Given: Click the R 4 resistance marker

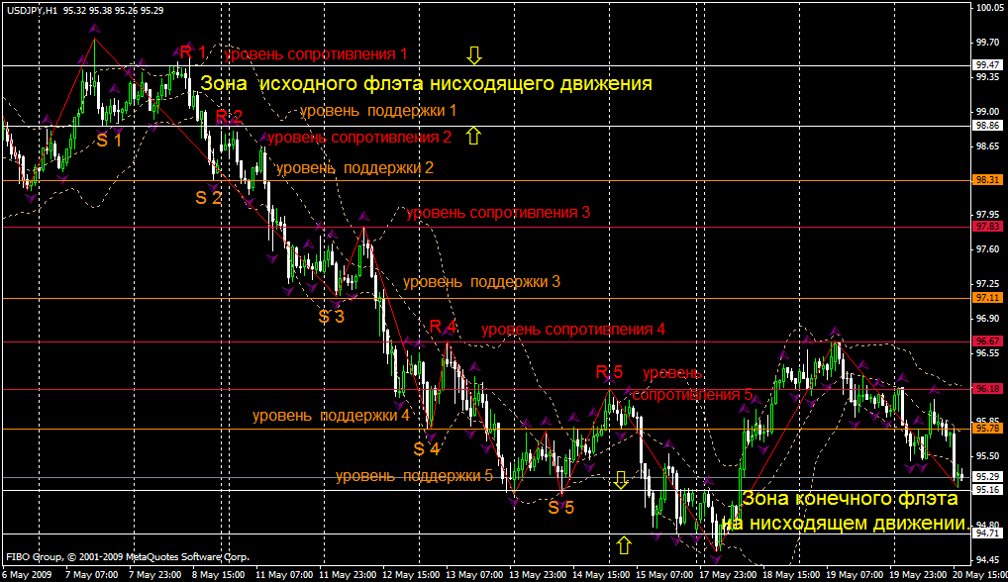Looking at the screenshot, I should [x=443, y=327].
